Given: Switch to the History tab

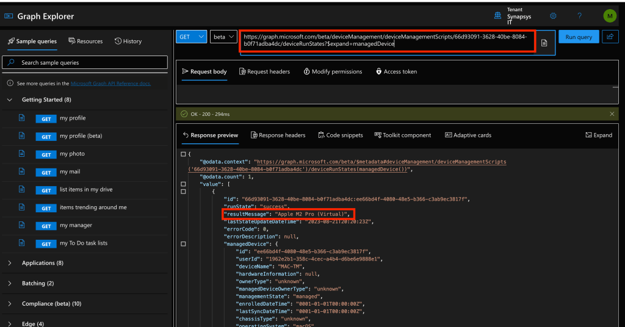Looking at the screenshot, I should click(x=128, y=41).
